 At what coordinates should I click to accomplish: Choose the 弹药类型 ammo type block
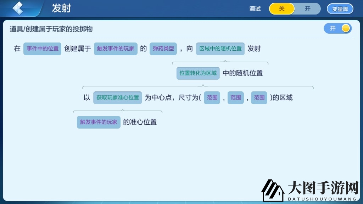coord(163,49)
